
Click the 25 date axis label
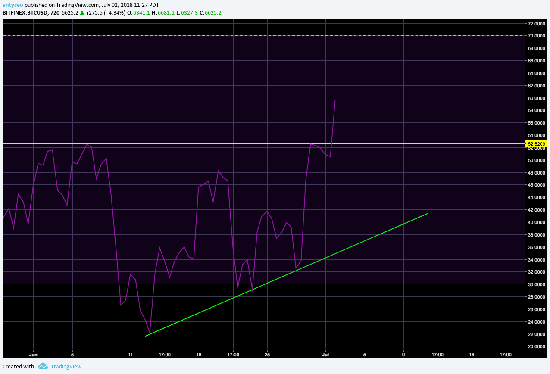[267, 355]
